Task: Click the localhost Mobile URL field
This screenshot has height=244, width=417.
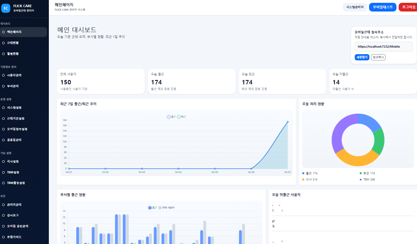Action: coord(384,47)
